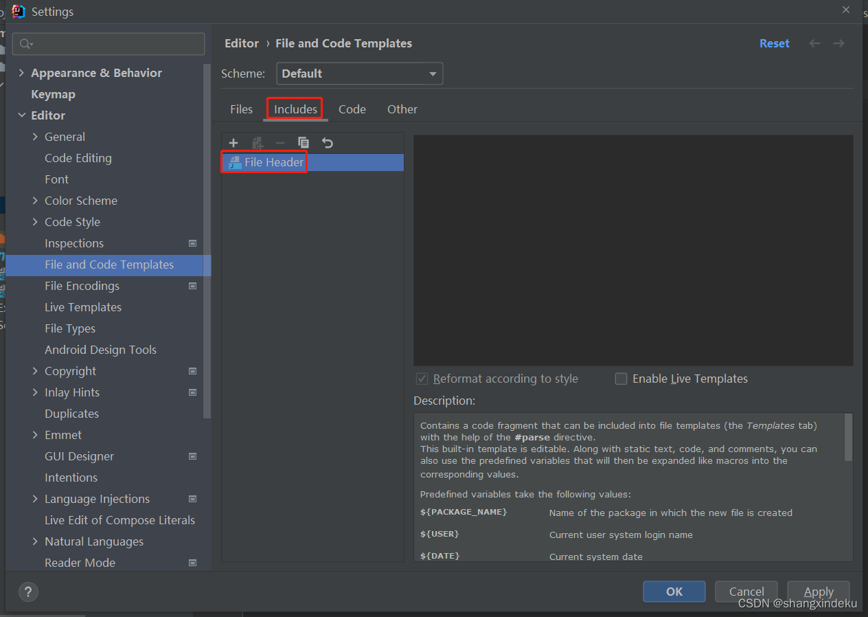The image size is (868, 617).
Task: Expand the Language Injections node
Action: (35, 499)
